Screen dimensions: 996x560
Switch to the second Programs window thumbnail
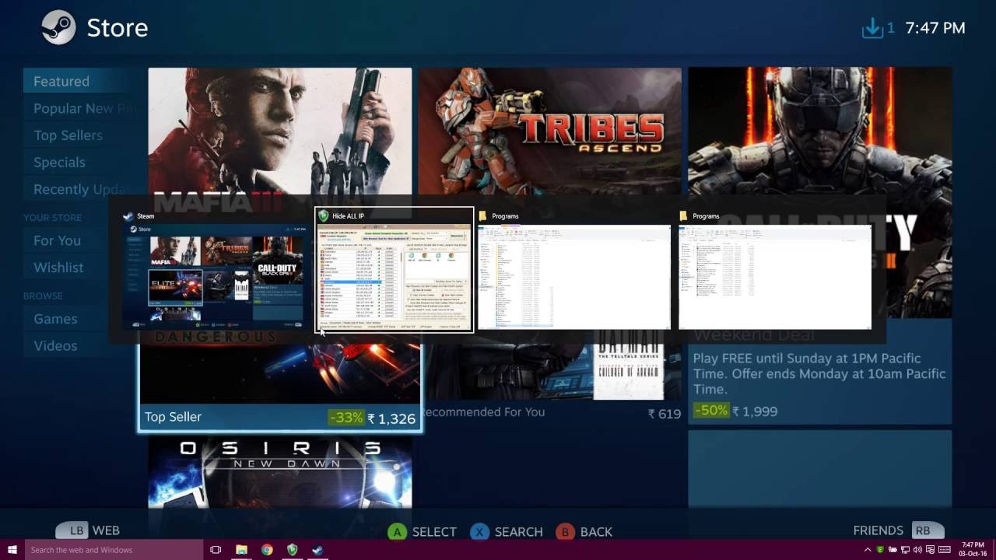(775, 277)
